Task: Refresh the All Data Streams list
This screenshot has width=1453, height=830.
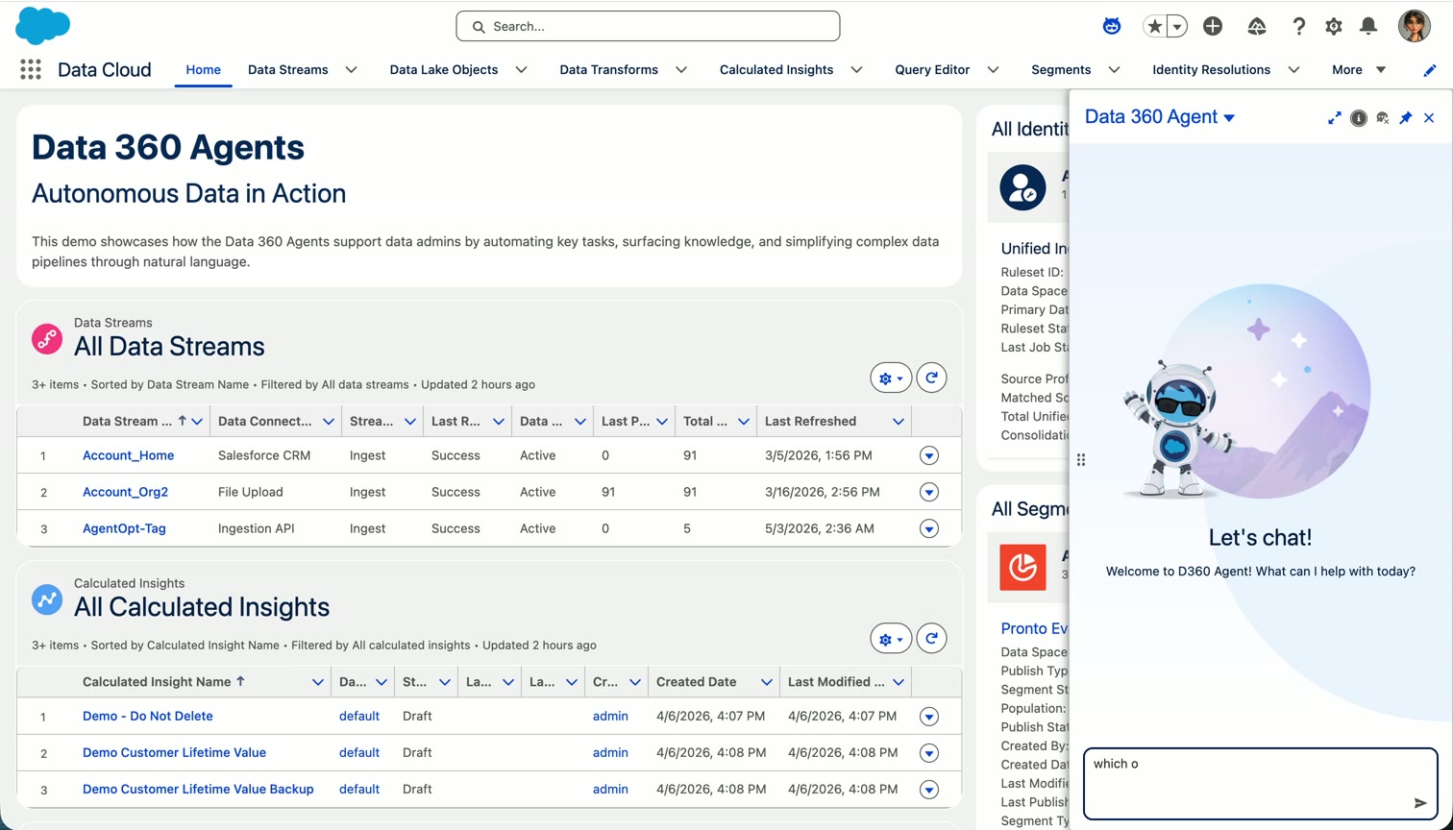Action: click(931, 378)
